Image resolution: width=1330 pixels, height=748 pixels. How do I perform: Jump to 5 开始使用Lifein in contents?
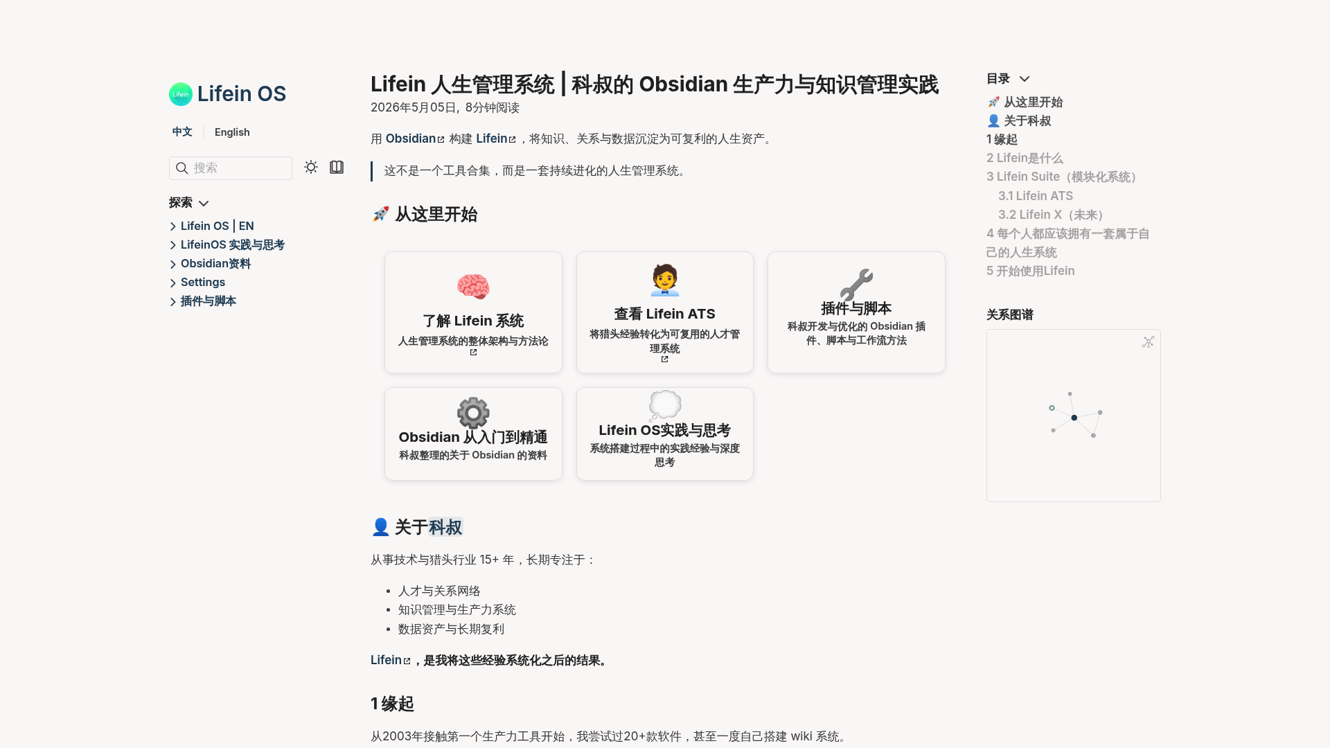coord(1031,271)
